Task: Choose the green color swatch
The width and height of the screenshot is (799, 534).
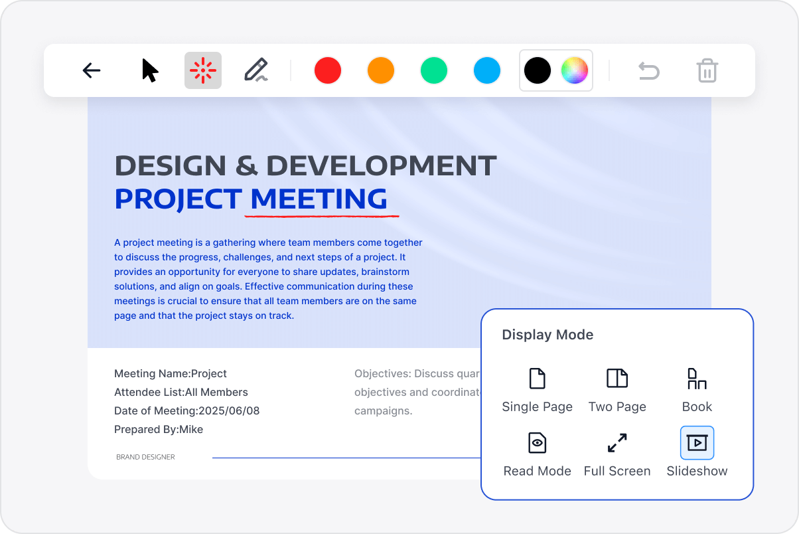Action: click(x=434, y=70)
